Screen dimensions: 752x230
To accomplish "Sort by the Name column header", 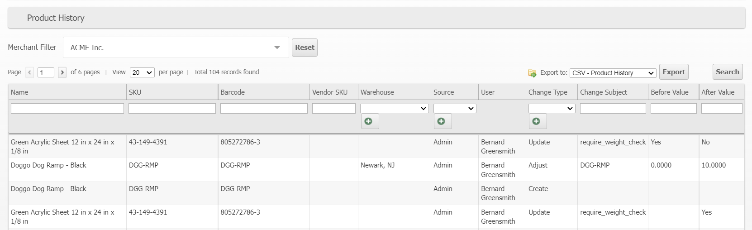I will click(x=19, y=92).
